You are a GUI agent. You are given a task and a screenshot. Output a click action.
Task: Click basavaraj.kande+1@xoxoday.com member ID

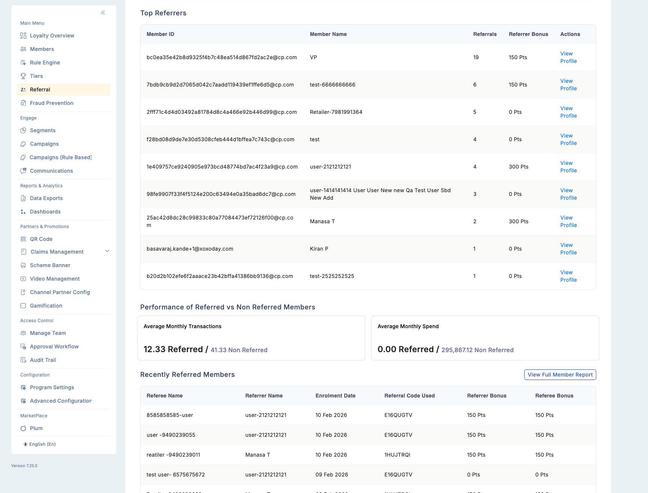click(190, 249)
